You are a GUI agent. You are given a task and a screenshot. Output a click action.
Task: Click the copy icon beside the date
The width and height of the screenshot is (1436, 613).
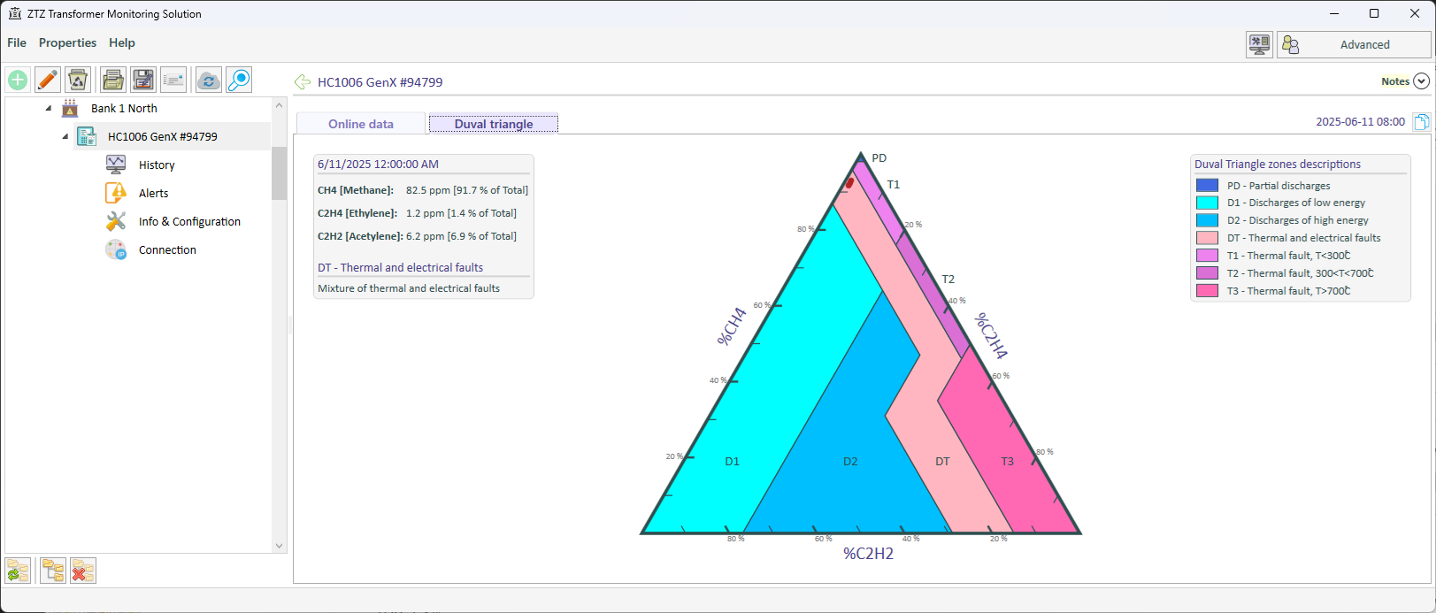pyautogui.click(x=1421, y=122)
